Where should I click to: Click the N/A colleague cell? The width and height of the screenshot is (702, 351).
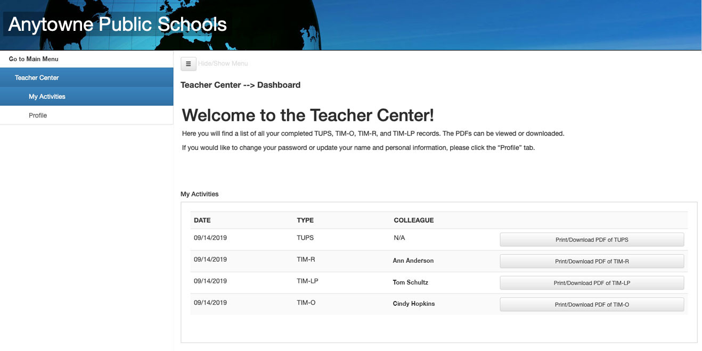(x=399, y=238)
